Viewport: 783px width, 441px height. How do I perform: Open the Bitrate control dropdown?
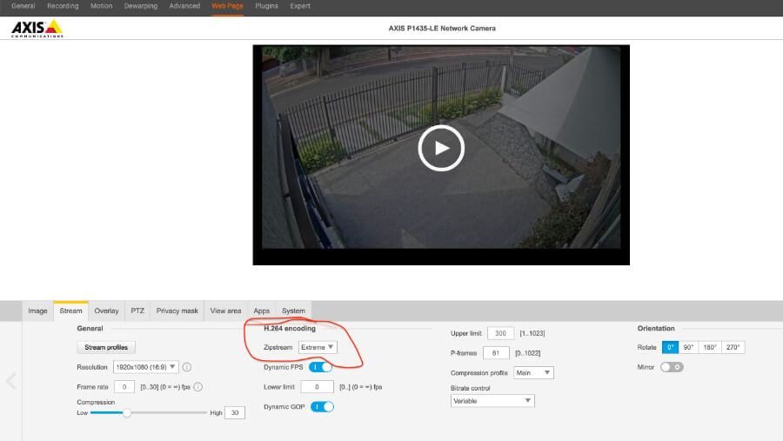click(492, 400)
